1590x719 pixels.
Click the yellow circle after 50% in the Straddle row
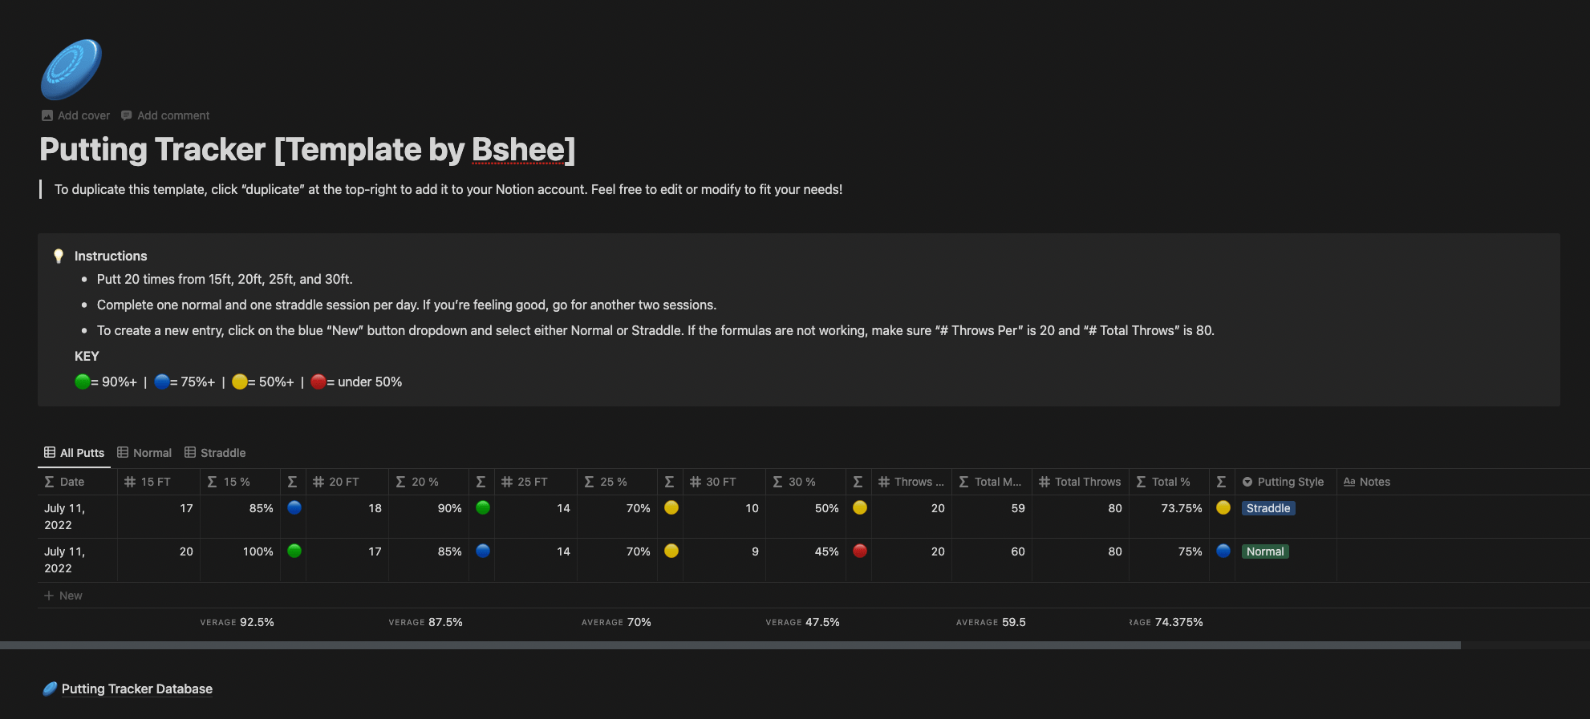click(860, 507)
